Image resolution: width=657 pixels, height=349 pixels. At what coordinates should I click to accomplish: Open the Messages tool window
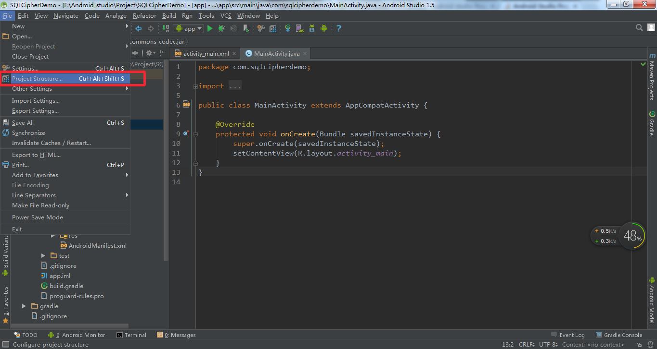[x=176, y=335]
